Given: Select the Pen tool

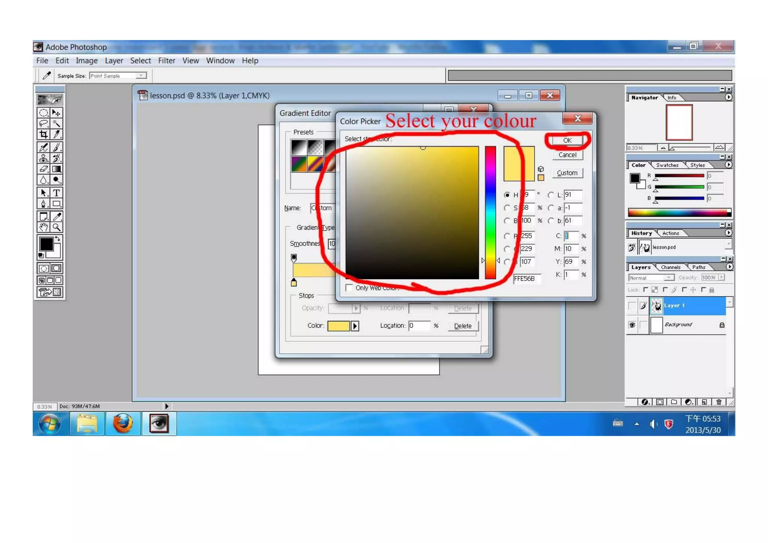Looking at the screenshot, I should (x=43, y=203).
